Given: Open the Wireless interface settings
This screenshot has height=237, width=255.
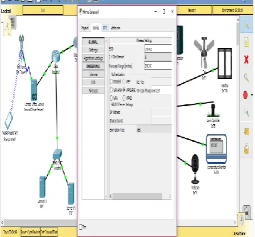Looking at the screenshot, I should (93, 91).
